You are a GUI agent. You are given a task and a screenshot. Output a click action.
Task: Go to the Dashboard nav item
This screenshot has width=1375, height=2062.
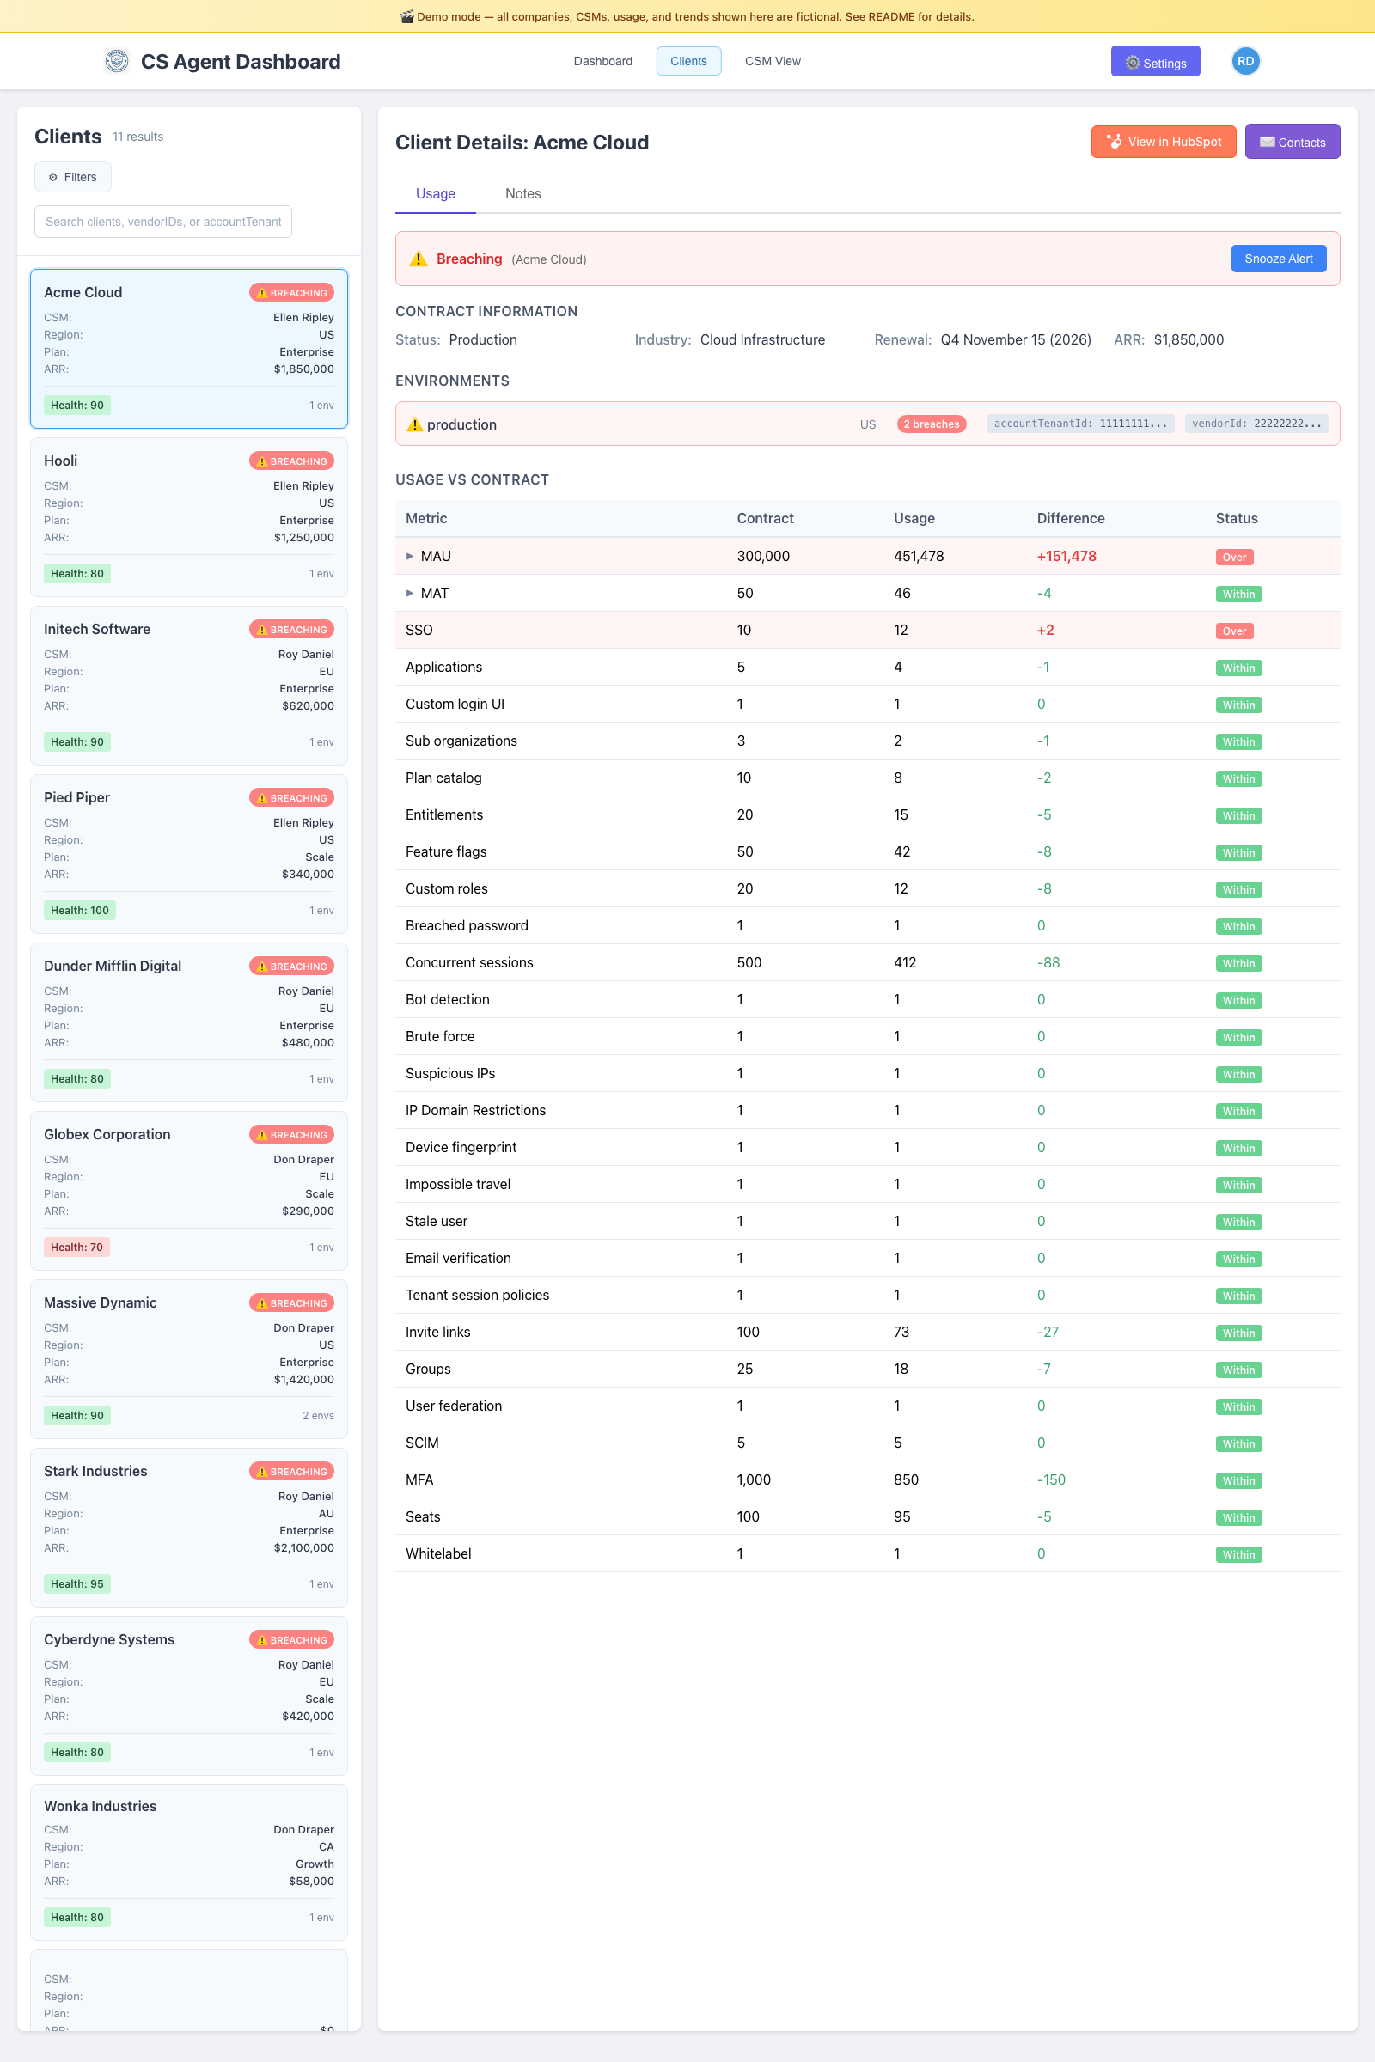[x=602, y=61]
